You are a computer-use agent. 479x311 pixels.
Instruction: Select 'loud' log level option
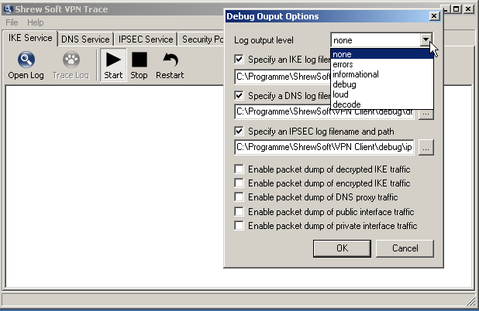[x=382, y=94]
